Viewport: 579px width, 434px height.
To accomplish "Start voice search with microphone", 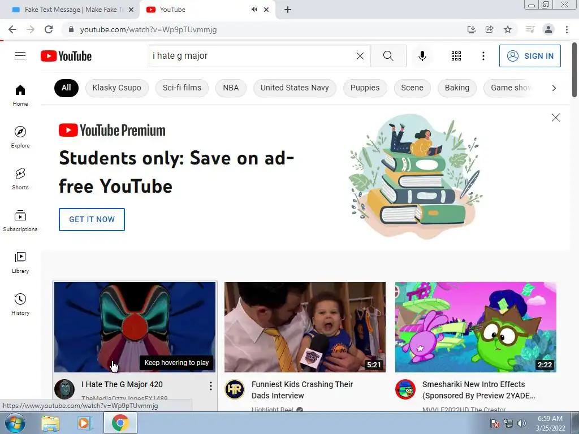I will (422, 56).
